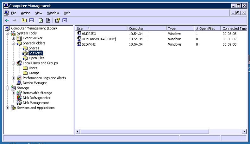
Task: Click the SEDYKHE session user icon
Action: (x=79, y=44)
